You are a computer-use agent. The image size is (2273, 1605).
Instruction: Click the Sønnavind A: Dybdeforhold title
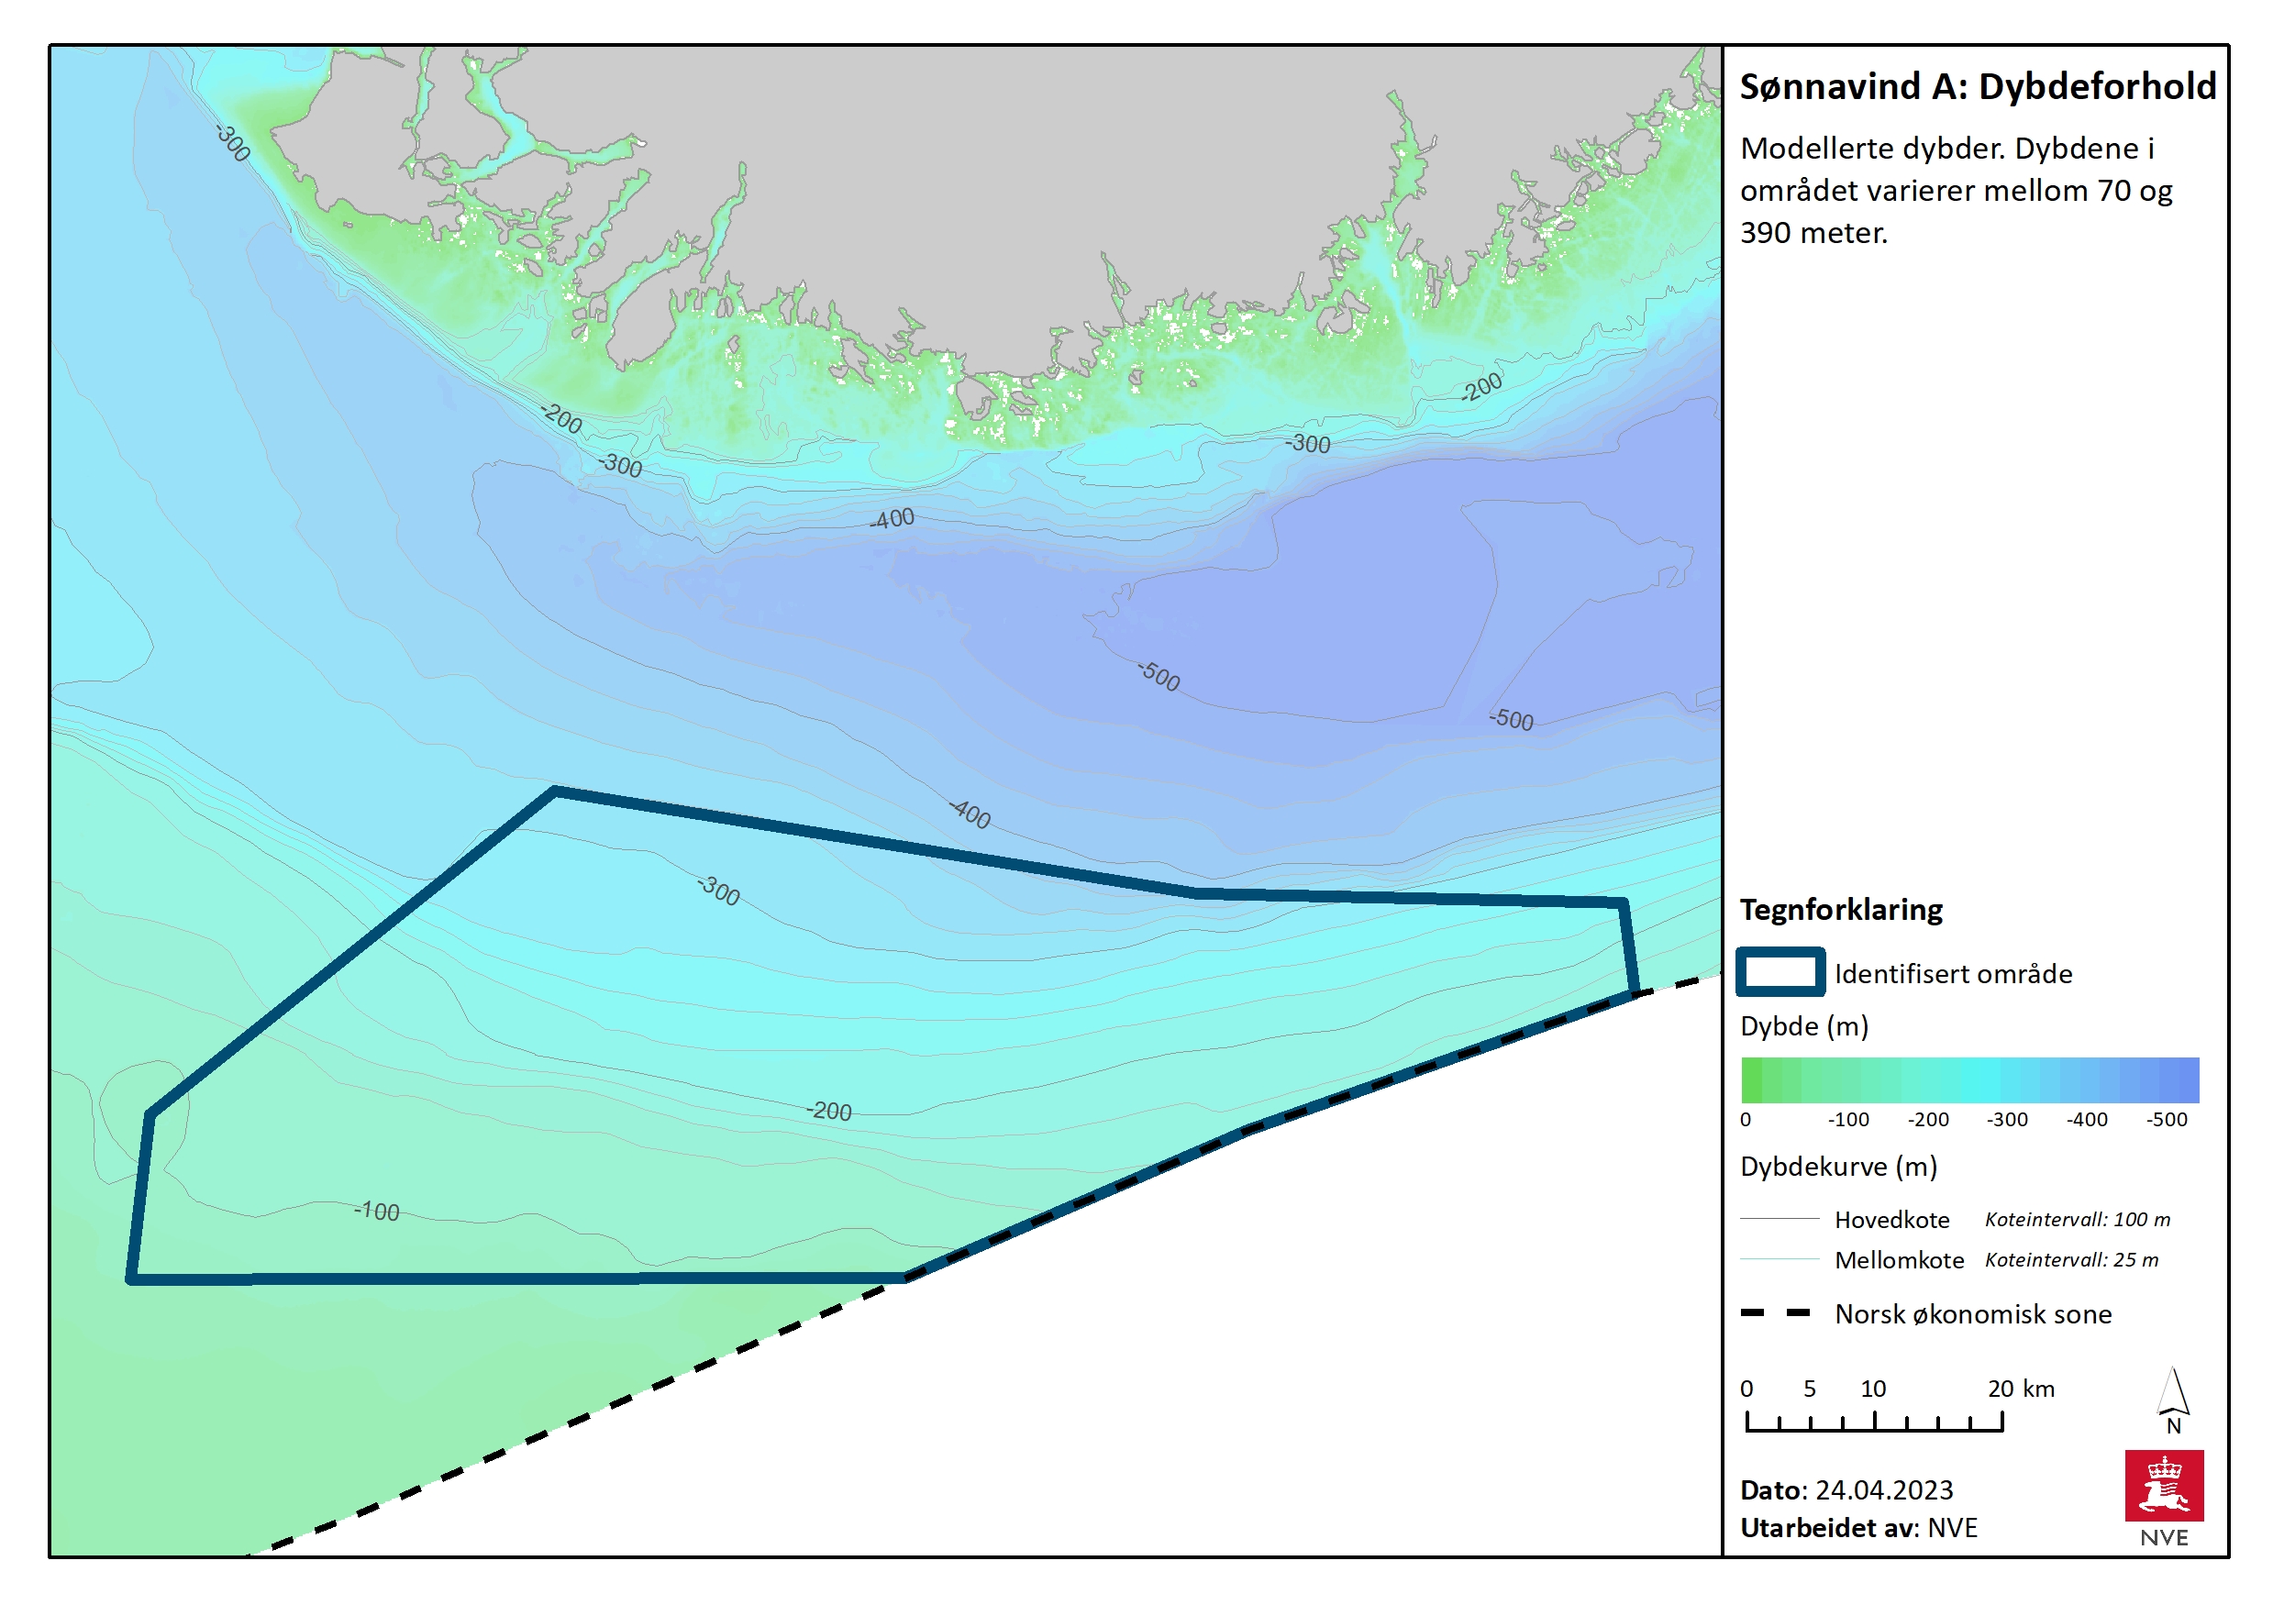(1977, 87)
